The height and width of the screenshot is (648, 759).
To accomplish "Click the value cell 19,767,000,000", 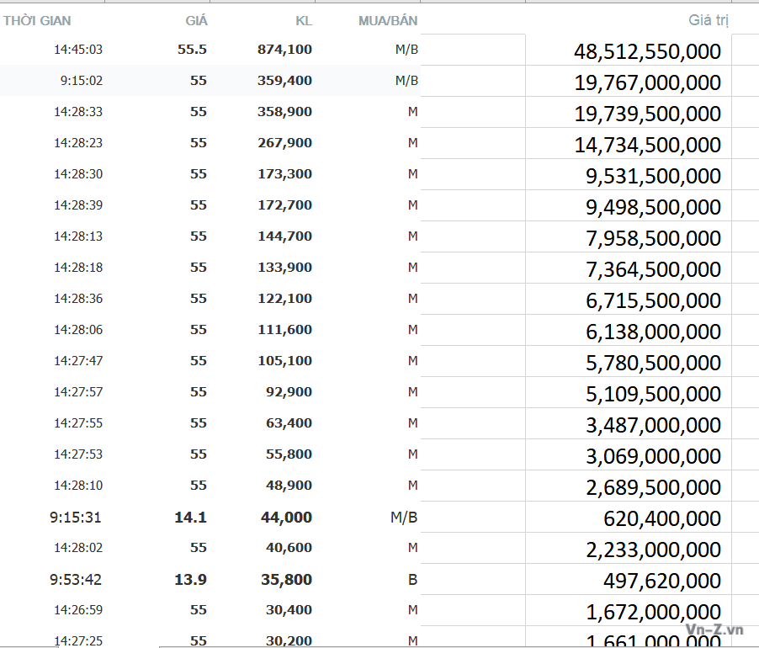I will click(647, 82).
